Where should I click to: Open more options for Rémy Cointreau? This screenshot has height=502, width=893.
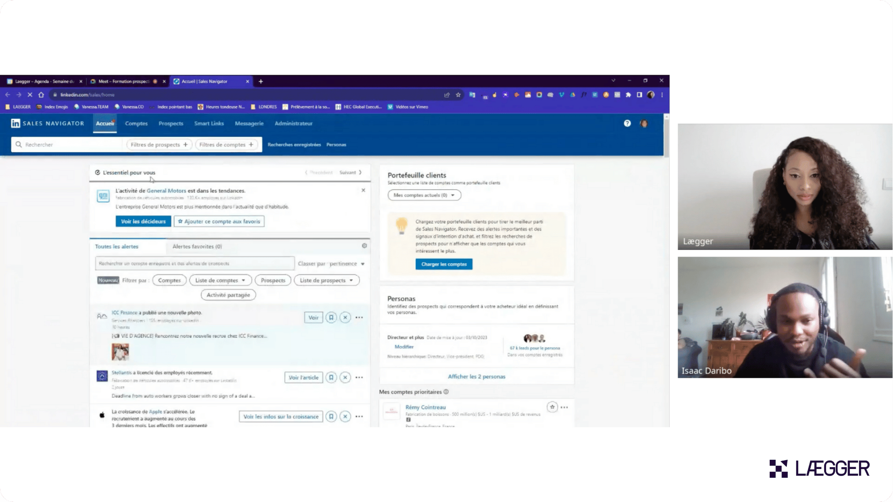(x=564, y=407)
